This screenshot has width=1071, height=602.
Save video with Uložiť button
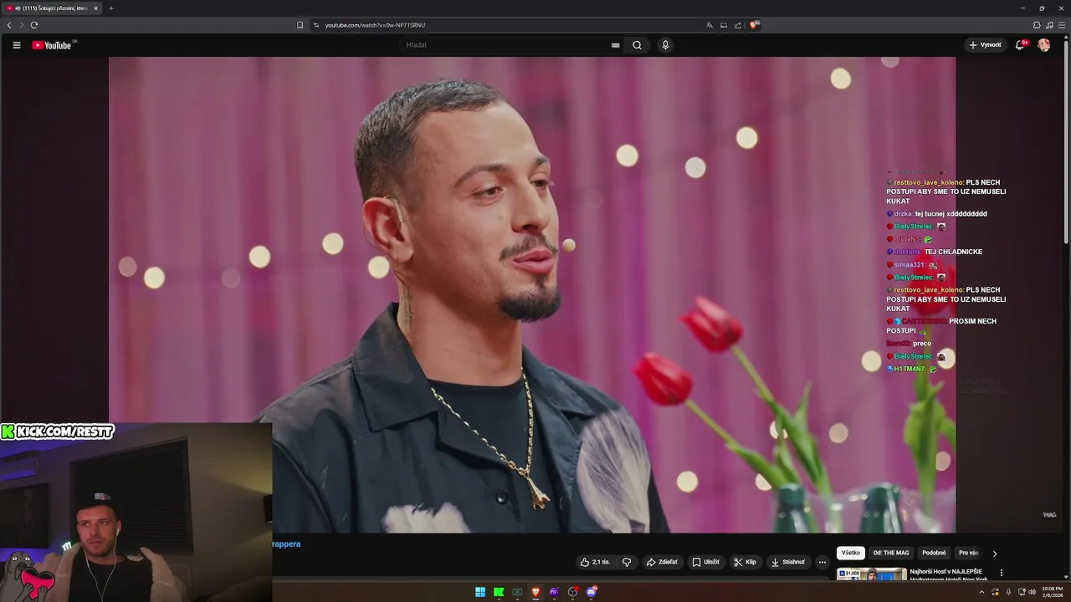(x=705, y=562)
